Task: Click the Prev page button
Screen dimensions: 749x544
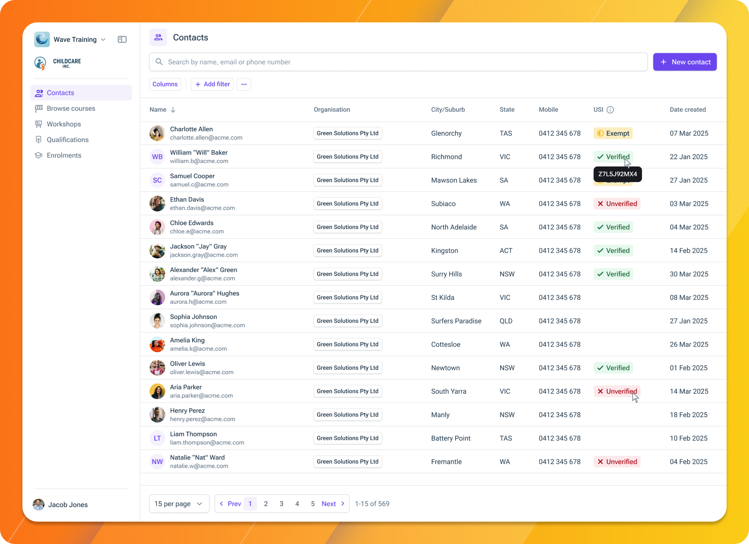Action: point(230,504)
